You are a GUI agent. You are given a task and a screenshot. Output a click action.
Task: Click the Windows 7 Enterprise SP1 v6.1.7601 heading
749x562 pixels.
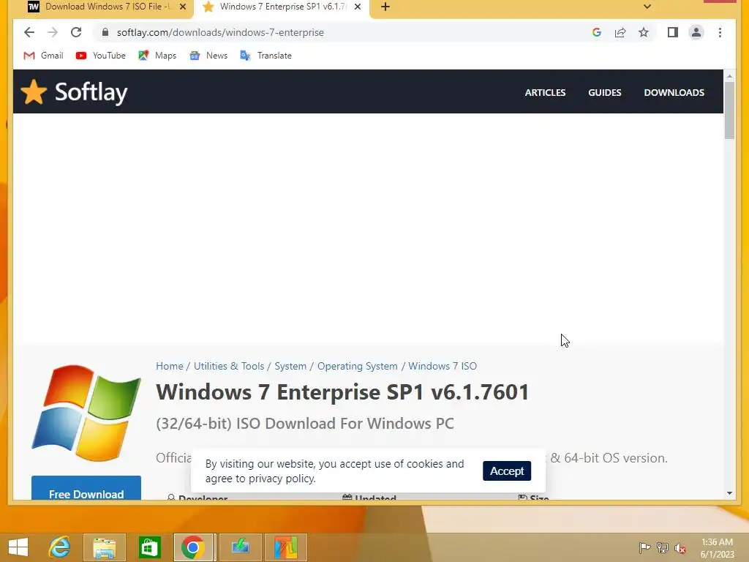[342, 392]
